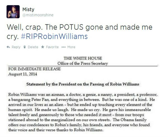168x137 pixels.
Task: Click the Robin Williams statement paragraph
Action: [83, 112]
